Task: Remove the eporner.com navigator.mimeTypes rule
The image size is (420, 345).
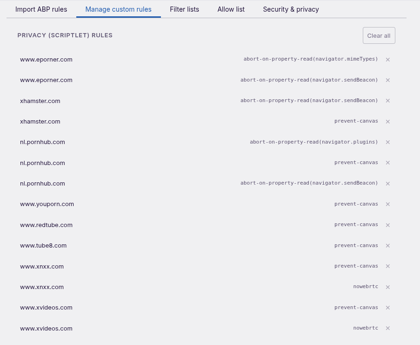Action: pos(387,60)
